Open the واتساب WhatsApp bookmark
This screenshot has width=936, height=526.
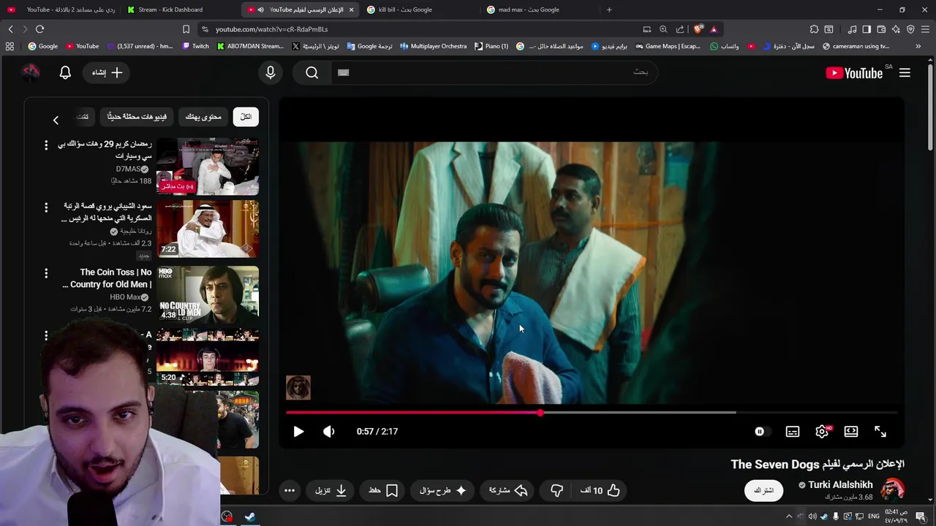(x=724, y=46)
